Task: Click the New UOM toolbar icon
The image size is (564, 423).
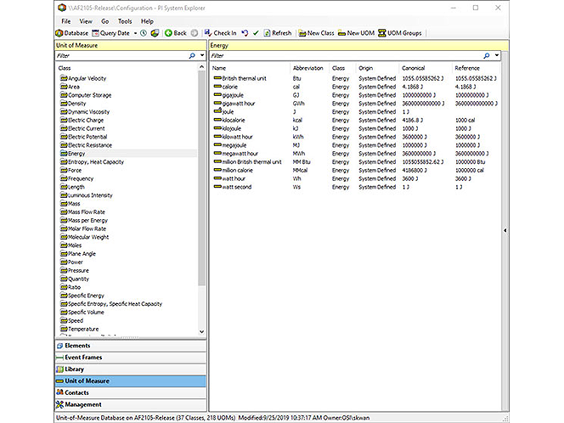Action: (356, 33)
